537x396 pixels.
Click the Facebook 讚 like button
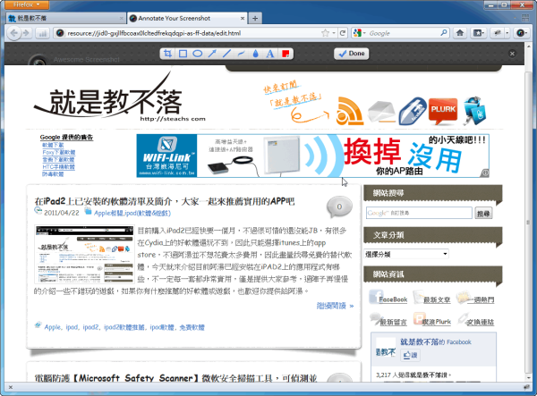[410, 355]
